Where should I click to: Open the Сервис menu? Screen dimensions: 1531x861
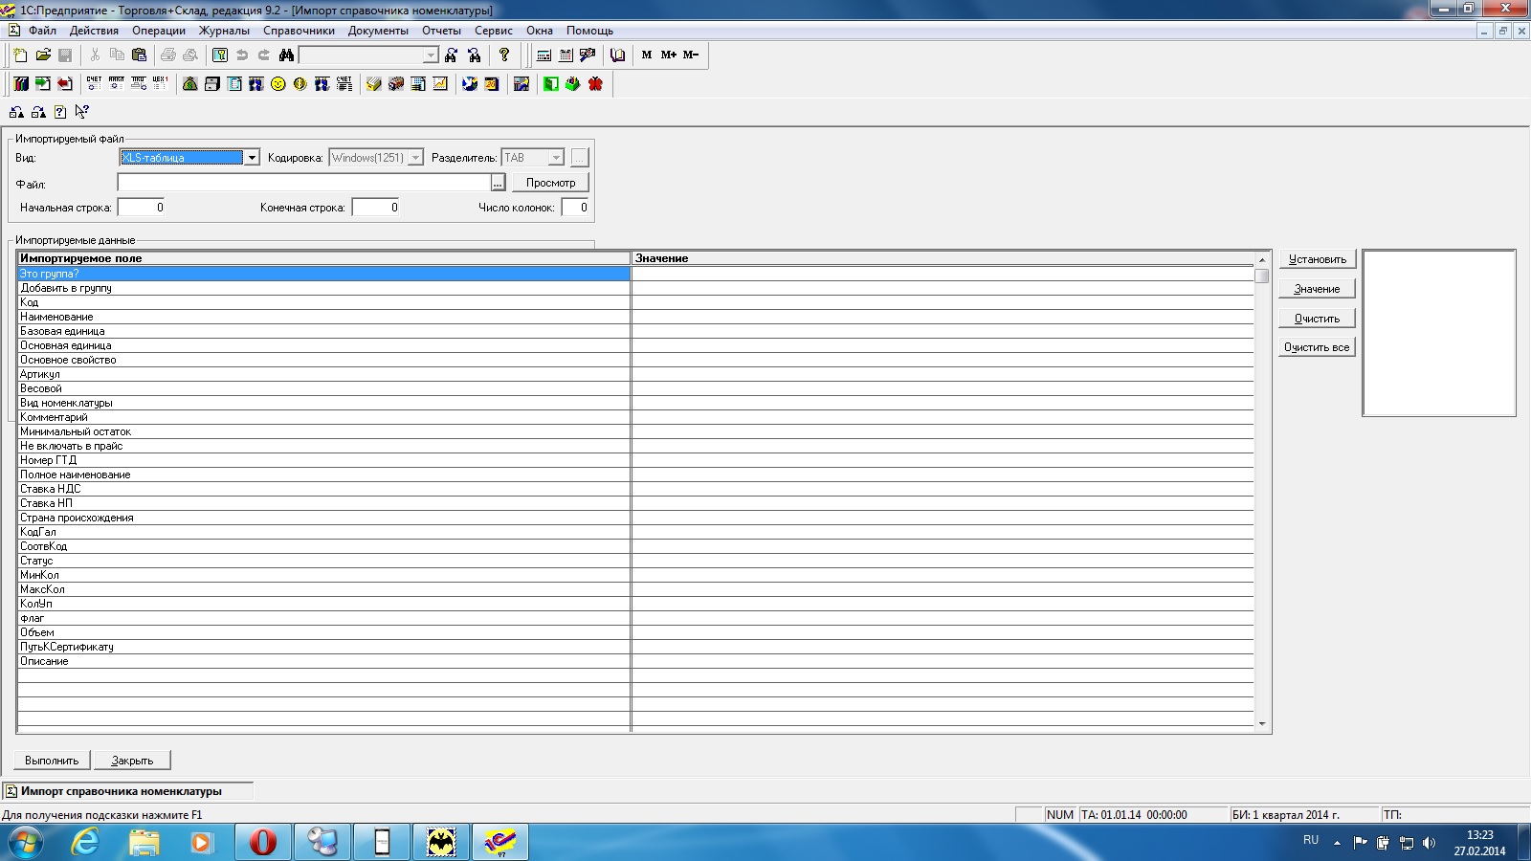coord(493,31)
